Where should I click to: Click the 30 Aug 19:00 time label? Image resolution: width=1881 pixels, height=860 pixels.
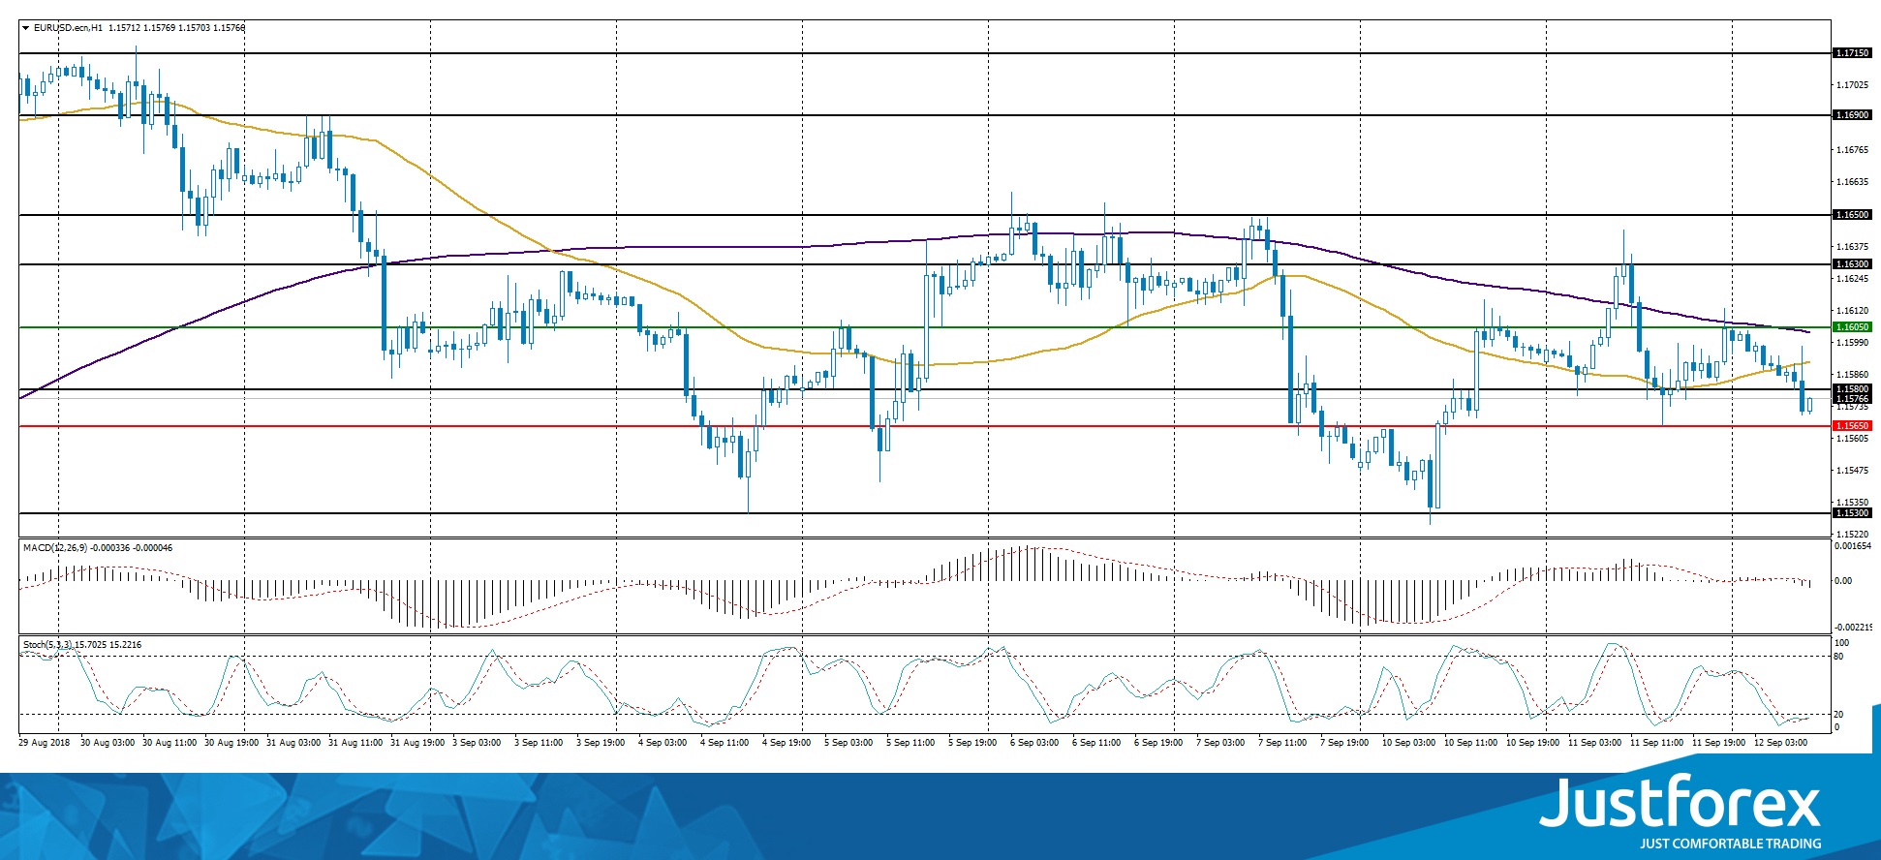pyautogui.click(x=231, y=743)
